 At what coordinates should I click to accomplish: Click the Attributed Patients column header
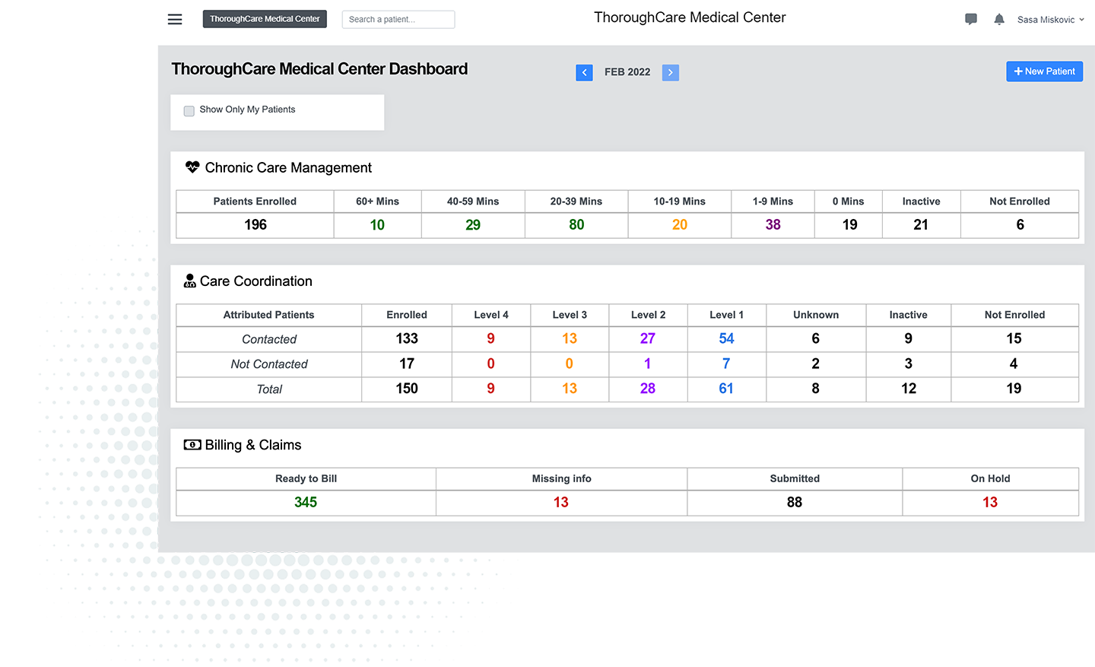coord(268,315)
